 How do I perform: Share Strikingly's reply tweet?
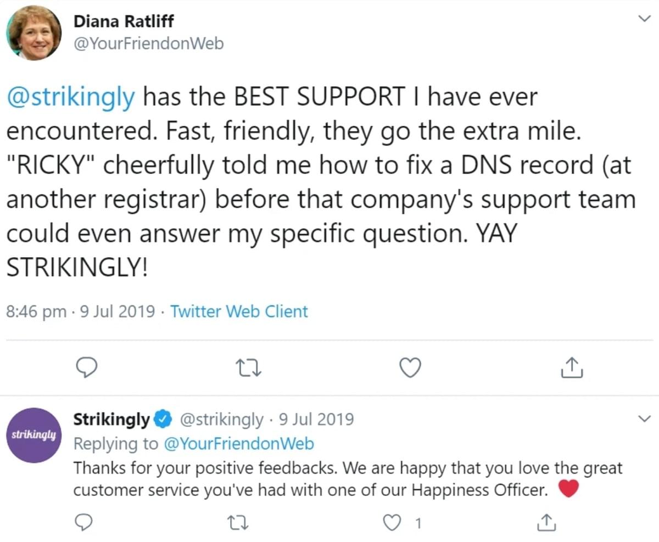545,522
